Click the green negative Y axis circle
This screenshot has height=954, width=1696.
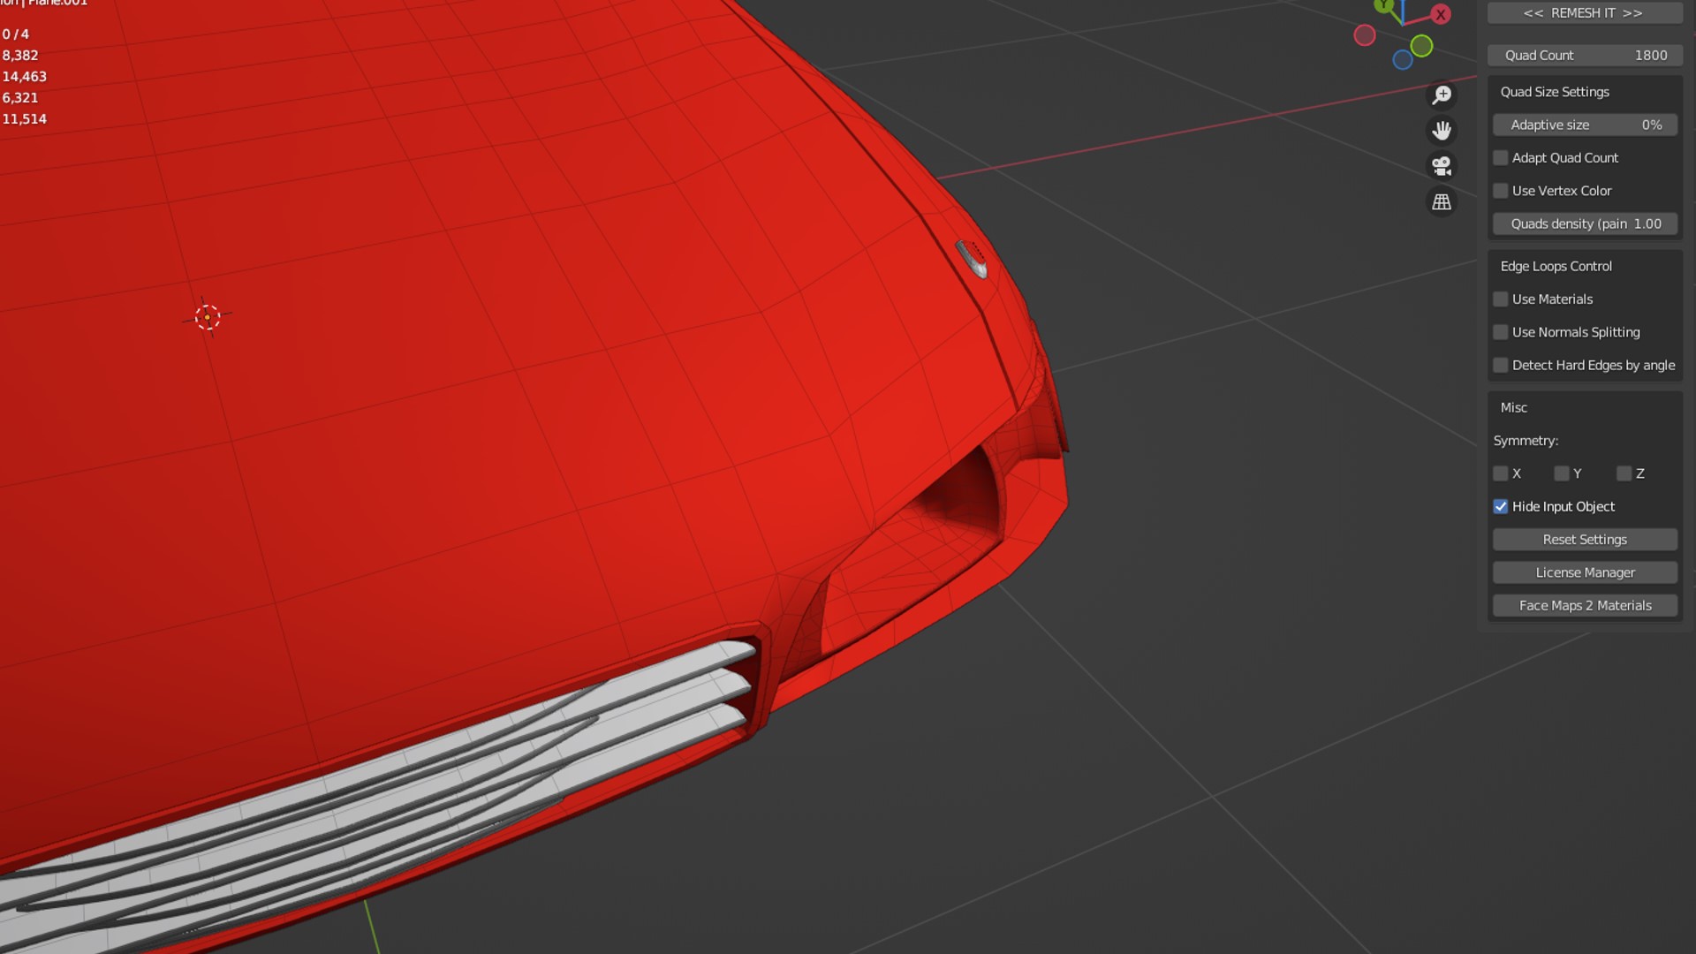click(1421, 46)
